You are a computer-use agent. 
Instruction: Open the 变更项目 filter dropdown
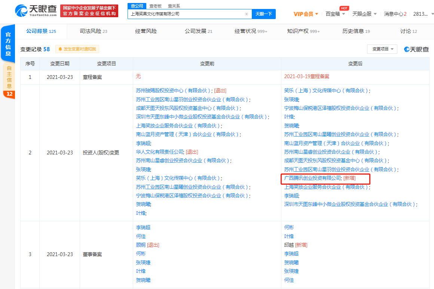(x=382, y=49)
